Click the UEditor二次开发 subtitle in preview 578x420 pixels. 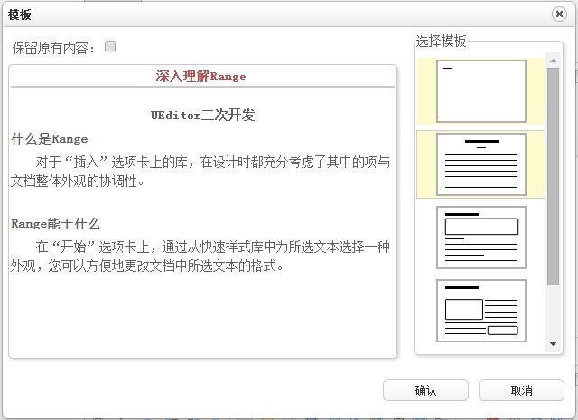tap(202, 116)
